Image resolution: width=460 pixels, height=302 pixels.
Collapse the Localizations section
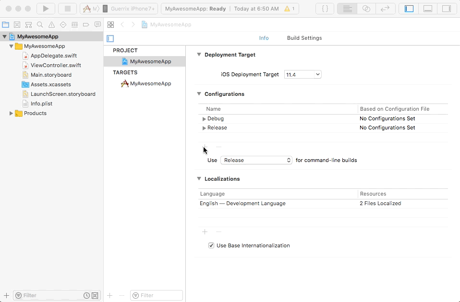click(x=199, y=179)
